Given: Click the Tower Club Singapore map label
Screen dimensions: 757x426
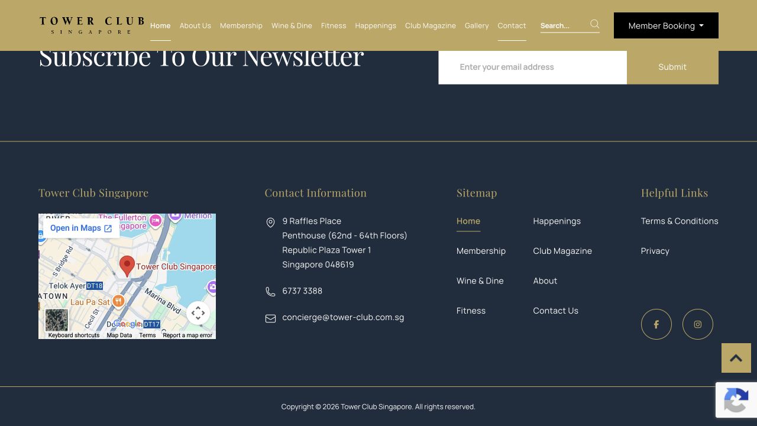Looking at the screenshot, I should tap(176, 267).
